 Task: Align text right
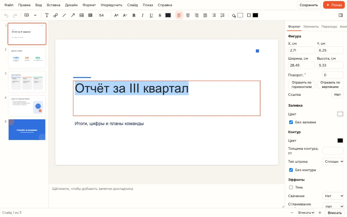pyautogui.click(x=197, y=15)
